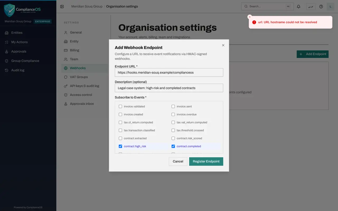Uncheck the contract.completed event
Viewport: 338px width, 211px height.
pos(173,146)
